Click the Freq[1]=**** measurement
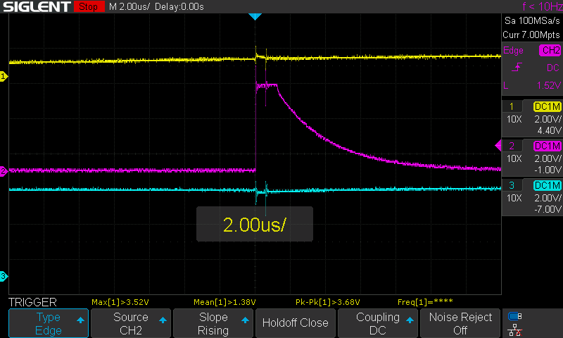This screenshot has height=338, width=563. pyautogui.click(x=425, y=302)
